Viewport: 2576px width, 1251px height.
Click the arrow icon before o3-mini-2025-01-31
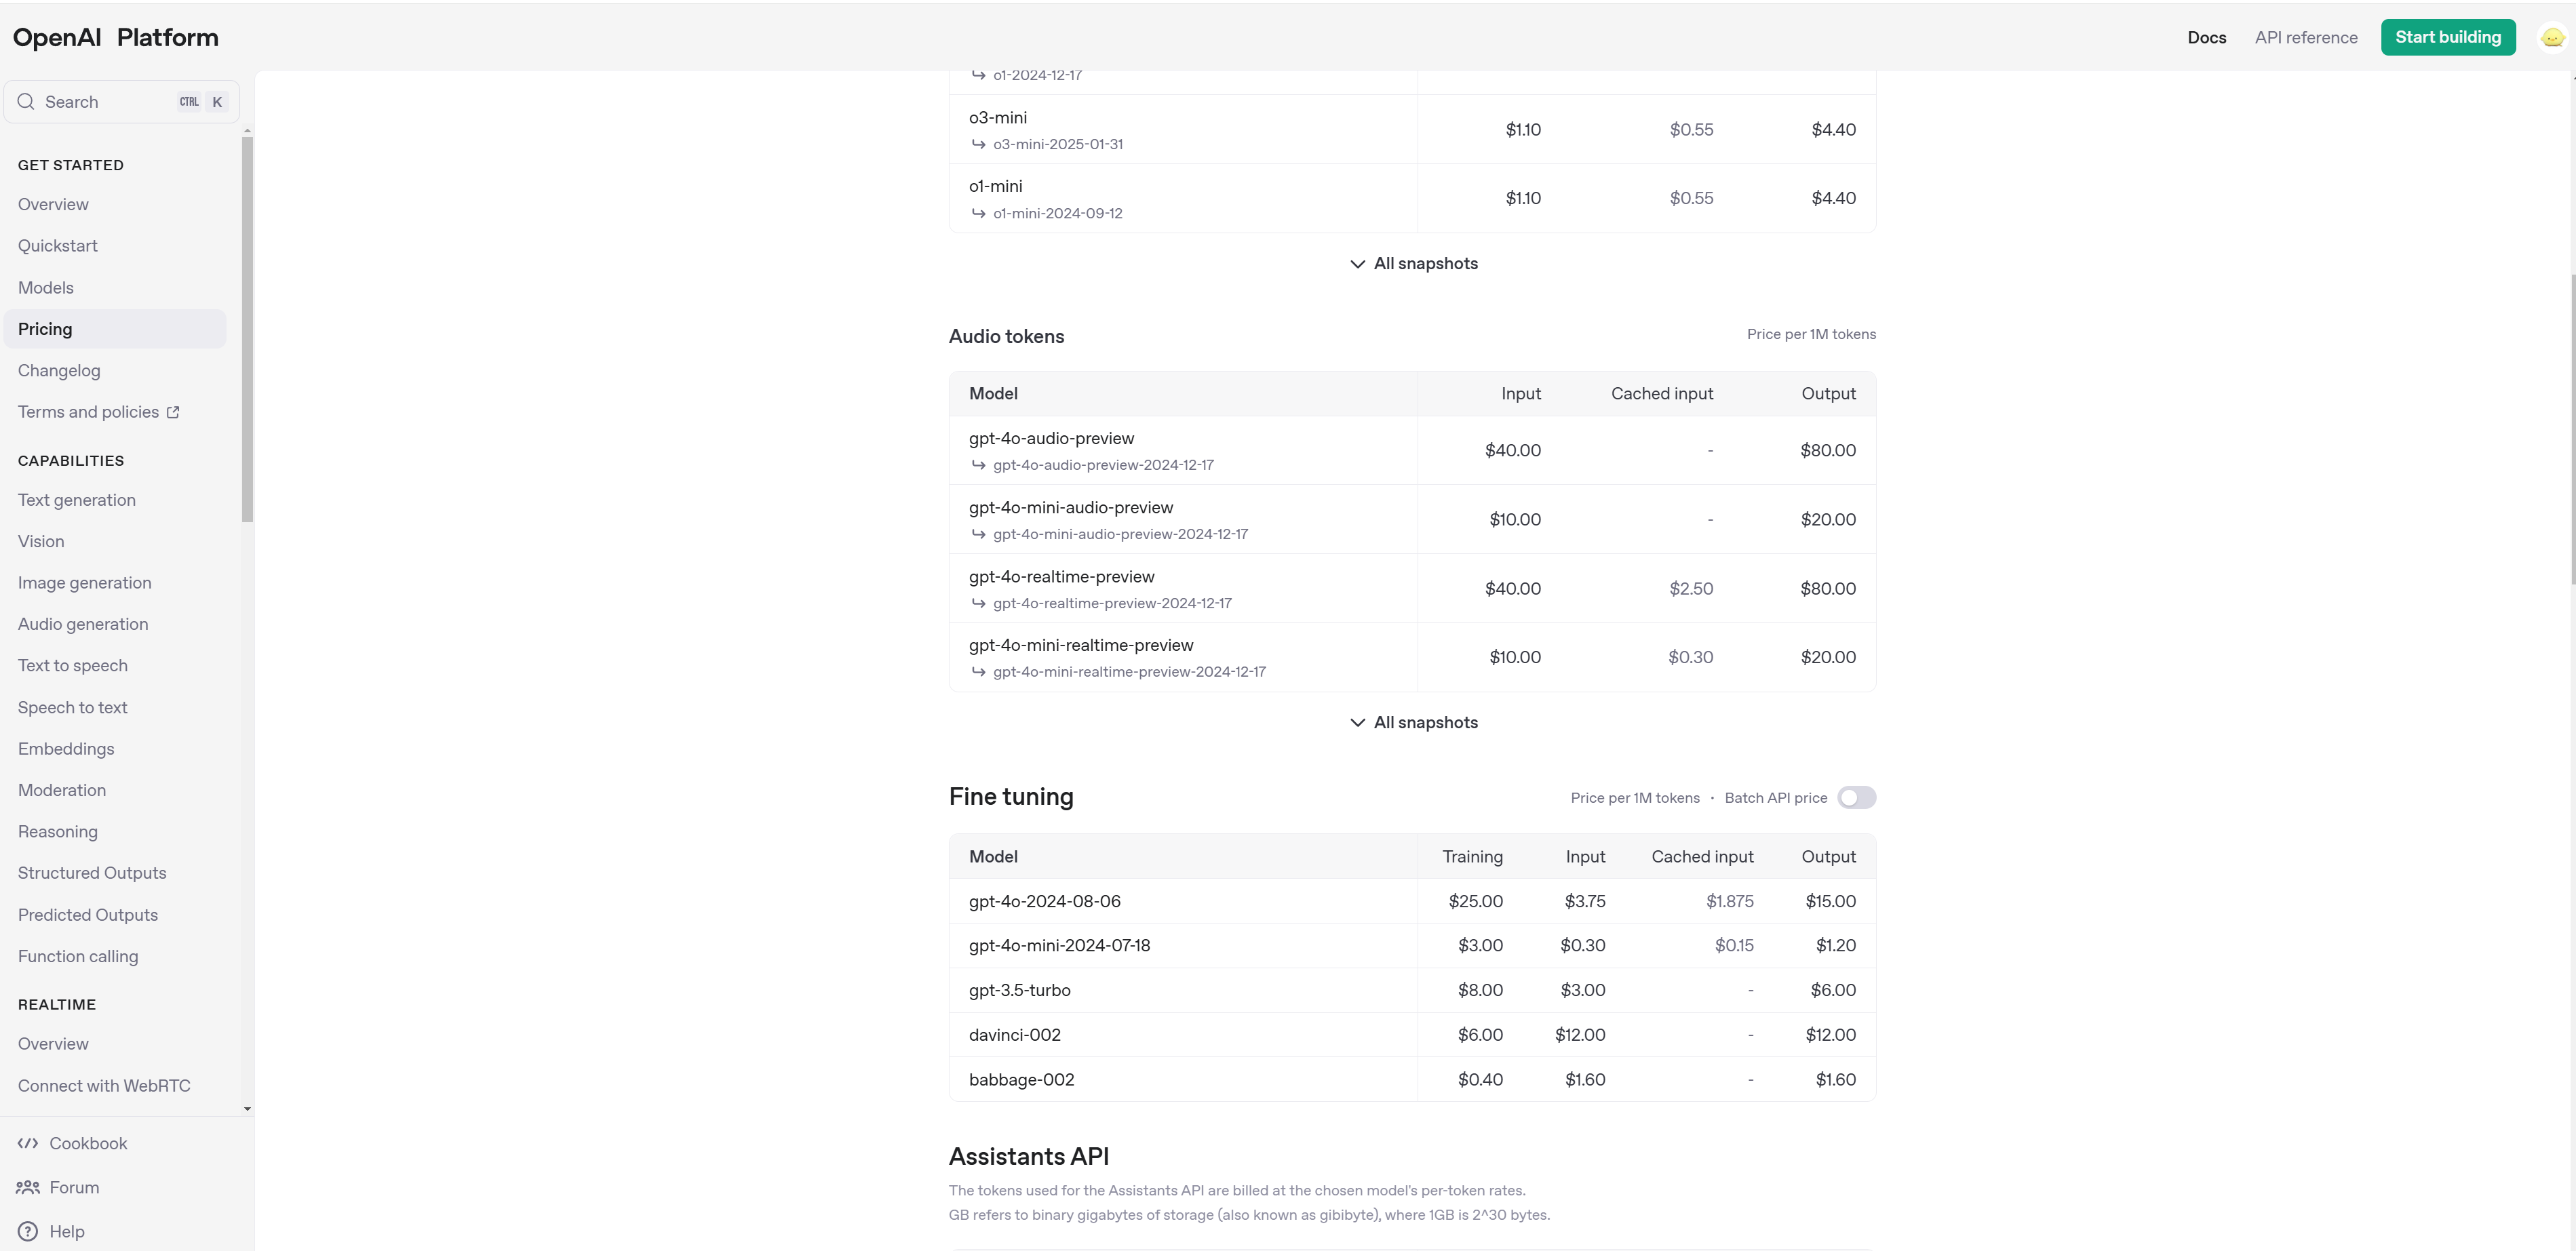pos(979,144)
